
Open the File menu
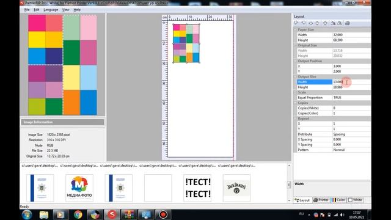(x=27, y=10)
